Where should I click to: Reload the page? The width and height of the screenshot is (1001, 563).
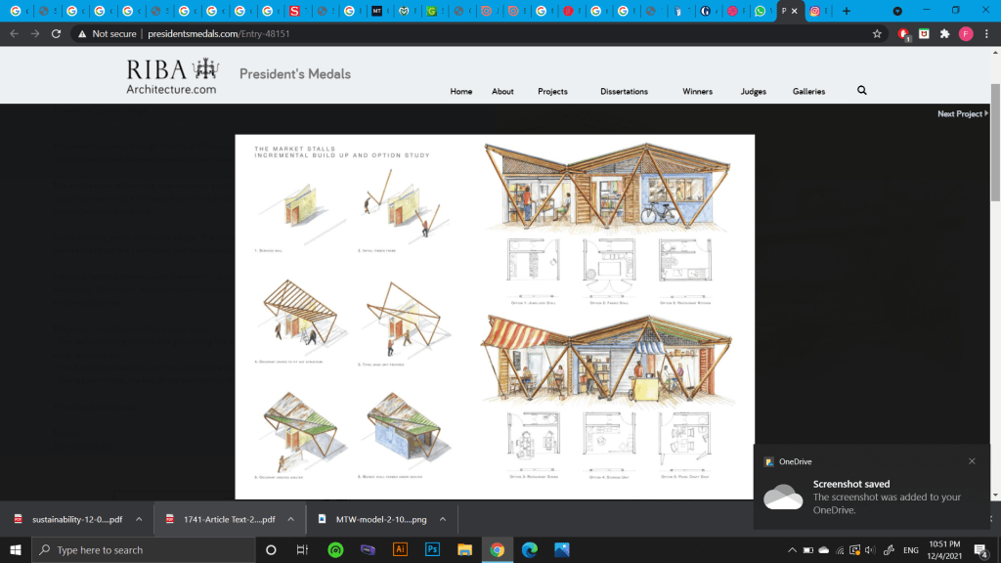point(57,33)
